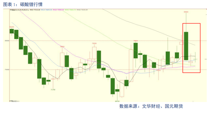Click the 图表 1：碳酸锂行情 chart title

coord(23,4)
